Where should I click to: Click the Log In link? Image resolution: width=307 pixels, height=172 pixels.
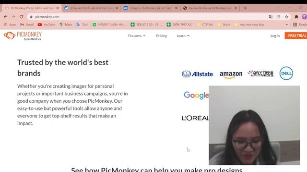pos(275,36)
